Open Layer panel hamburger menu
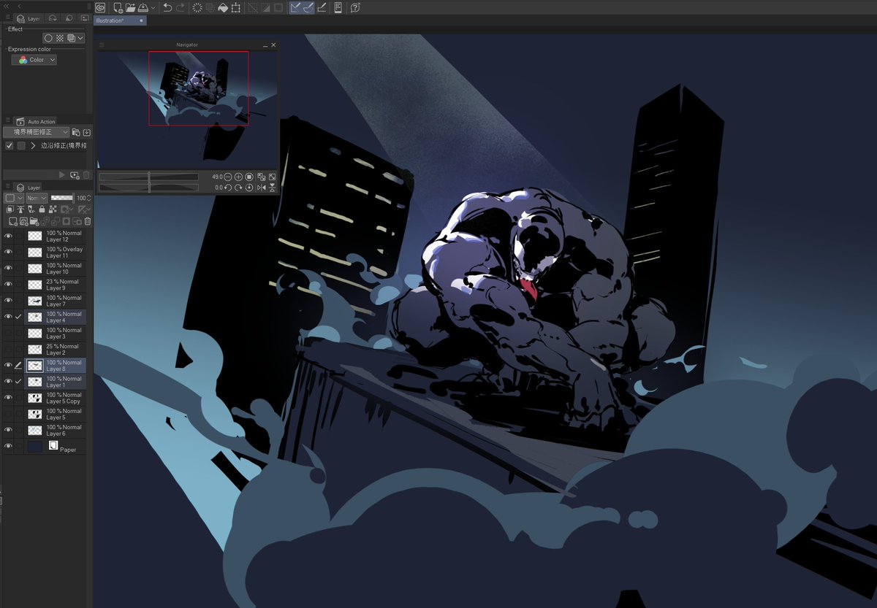Screen dimensions: 877x608 8,185
